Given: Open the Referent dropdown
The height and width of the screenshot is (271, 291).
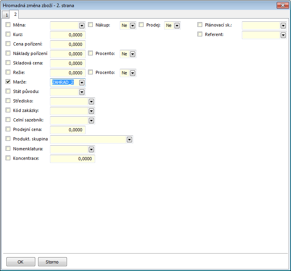Looking at the screenshot, I should (283, 35).
